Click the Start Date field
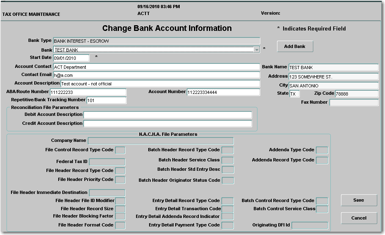Screen dimensions: 385x235 [x=71, y=58]
